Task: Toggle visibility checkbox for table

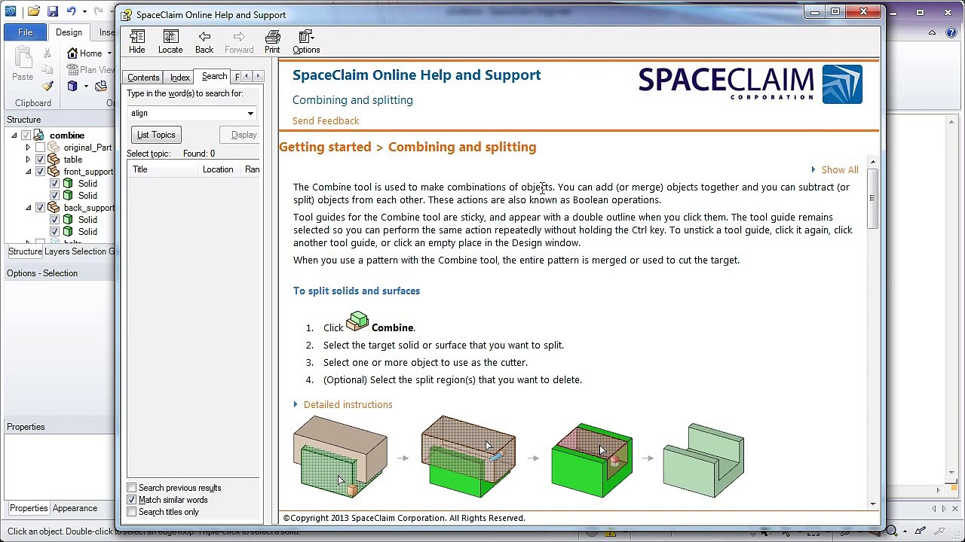Action: pyautogui.click(x=41, y=160)
